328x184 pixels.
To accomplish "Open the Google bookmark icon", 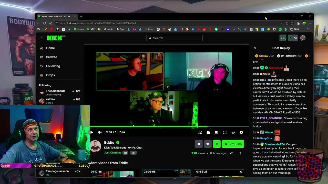I will click(x=170, y=29).
